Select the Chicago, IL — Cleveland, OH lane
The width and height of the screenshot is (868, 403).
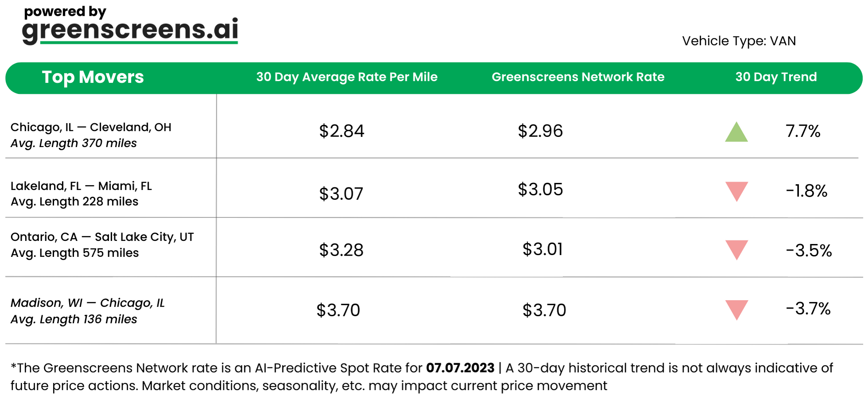[x=91, y=128]
